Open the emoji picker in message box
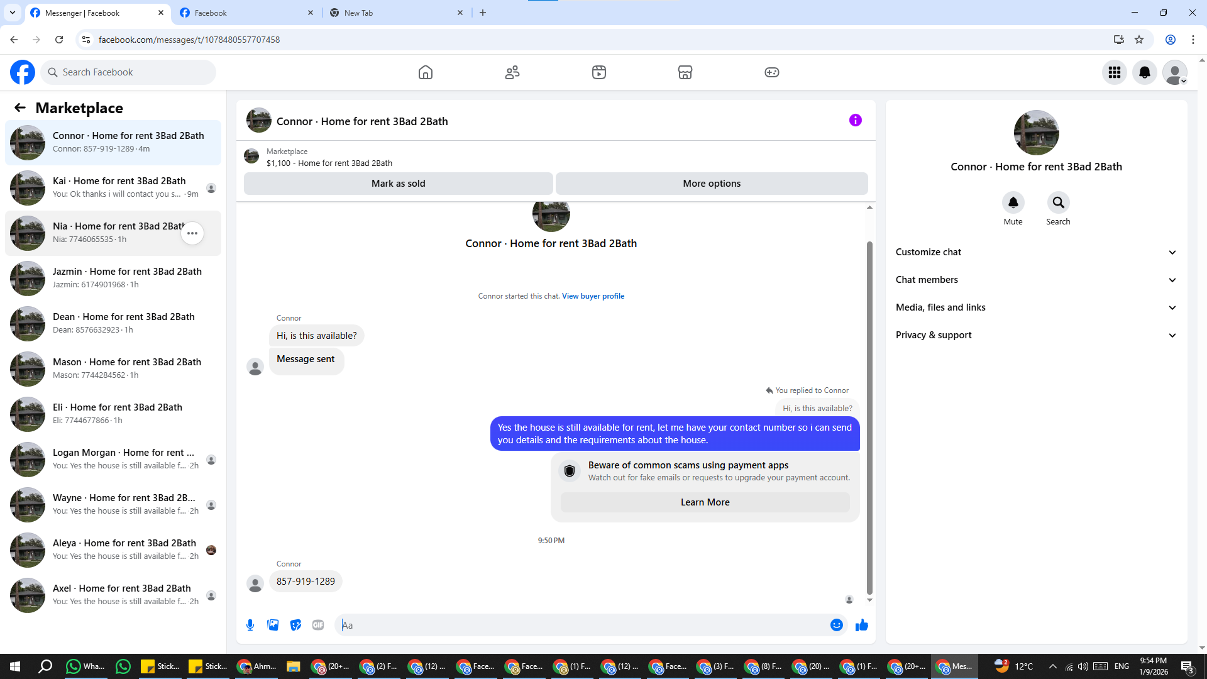This screenshot has height=679, width=1207. coord(836,625)
